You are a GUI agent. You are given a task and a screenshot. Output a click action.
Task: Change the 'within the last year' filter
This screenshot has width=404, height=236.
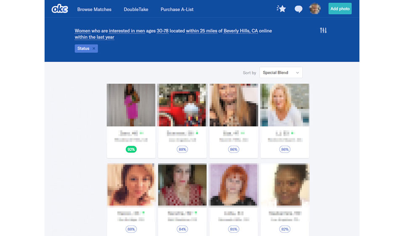tap(94, 37)
